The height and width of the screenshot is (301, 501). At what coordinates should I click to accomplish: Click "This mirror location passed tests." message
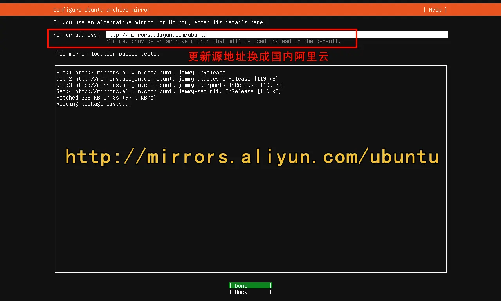click(x=106, y=54)
